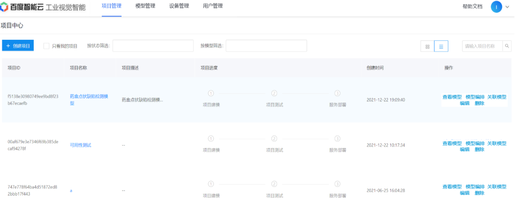Click step 1 circle for project a
The image size is (515, 217).
pyautogui.click(x=211, y=184)
